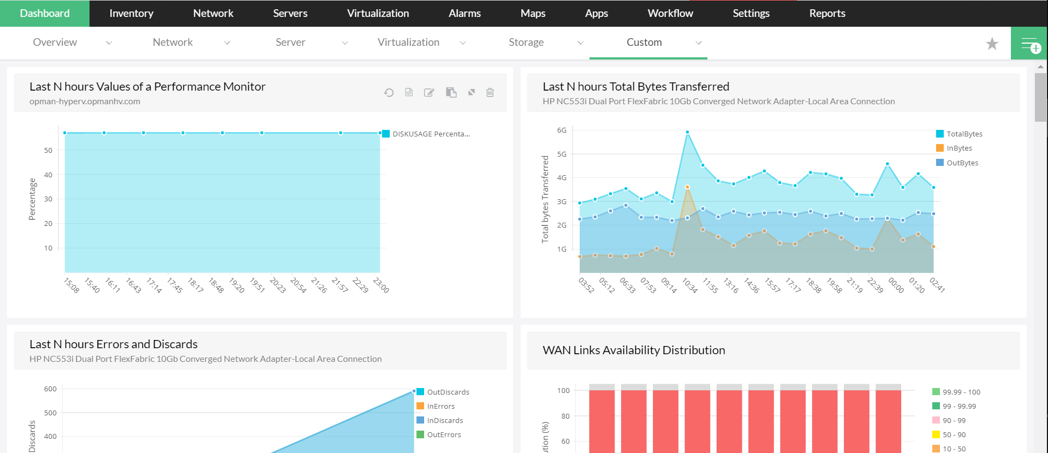Expand the Custom dashboard dropdown chevron

(698, 43)
